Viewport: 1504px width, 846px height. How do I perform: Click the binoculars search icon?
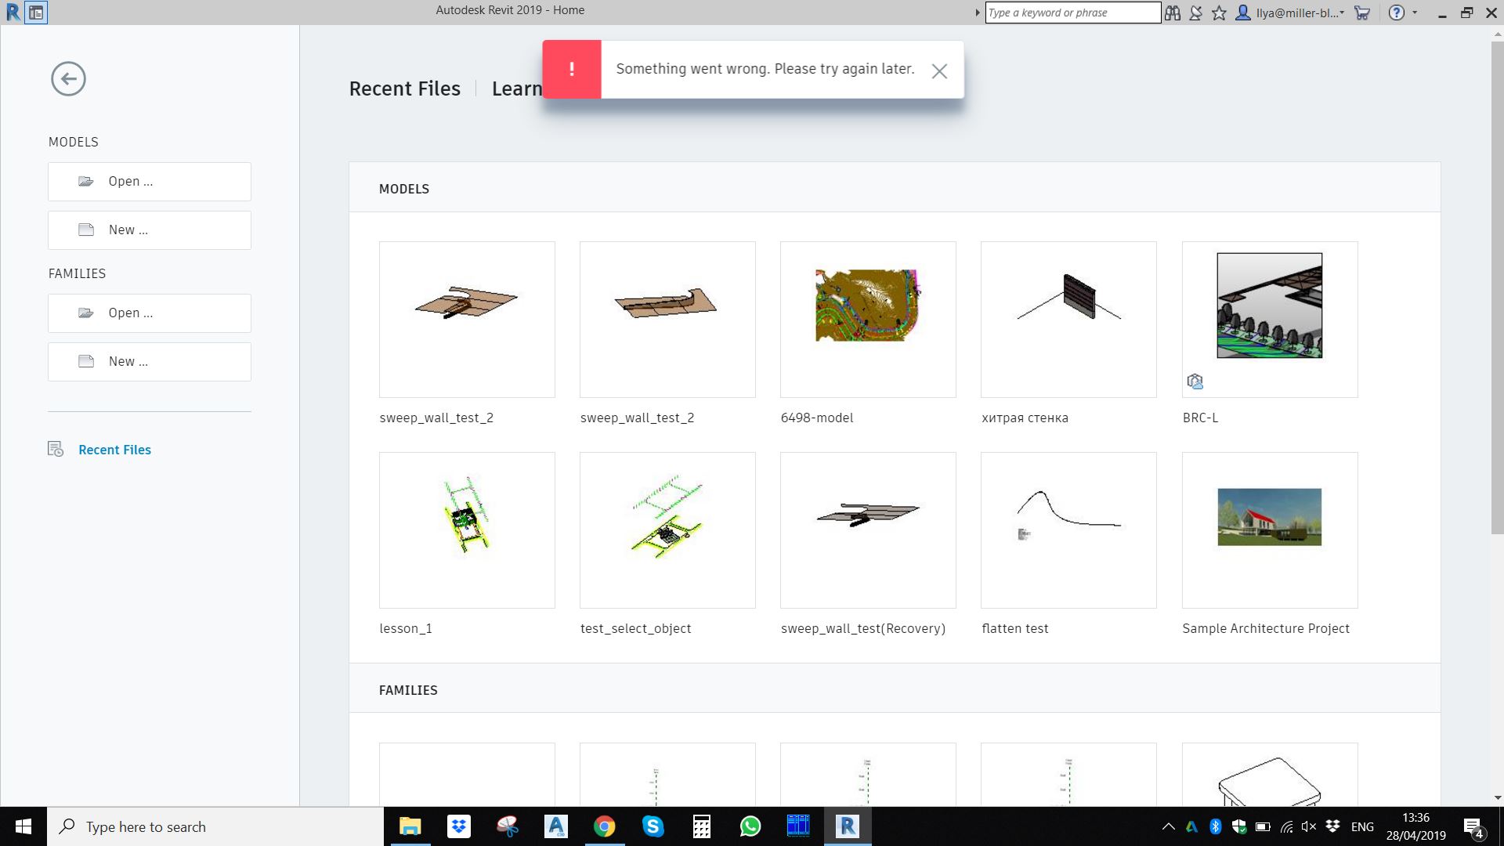pos(1172,13)
